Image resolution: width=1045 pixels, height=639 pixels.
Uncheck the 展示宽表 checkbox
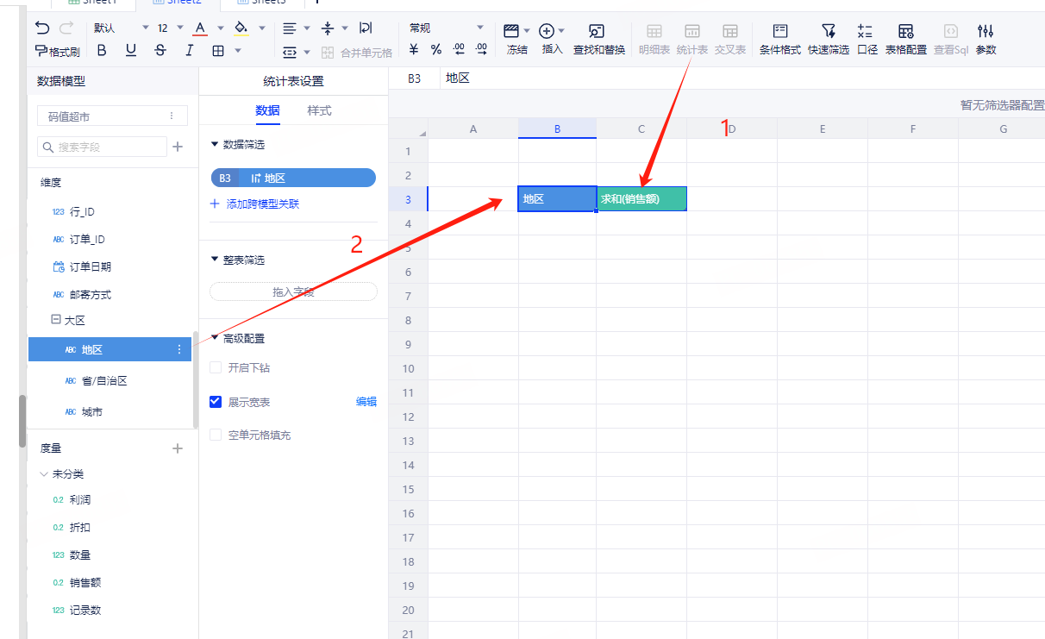216,402
